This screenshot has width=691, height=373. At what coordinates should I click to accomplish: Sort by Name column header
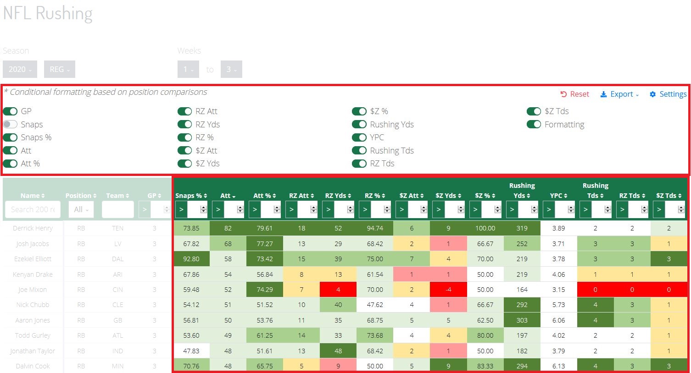pos(33,196)
